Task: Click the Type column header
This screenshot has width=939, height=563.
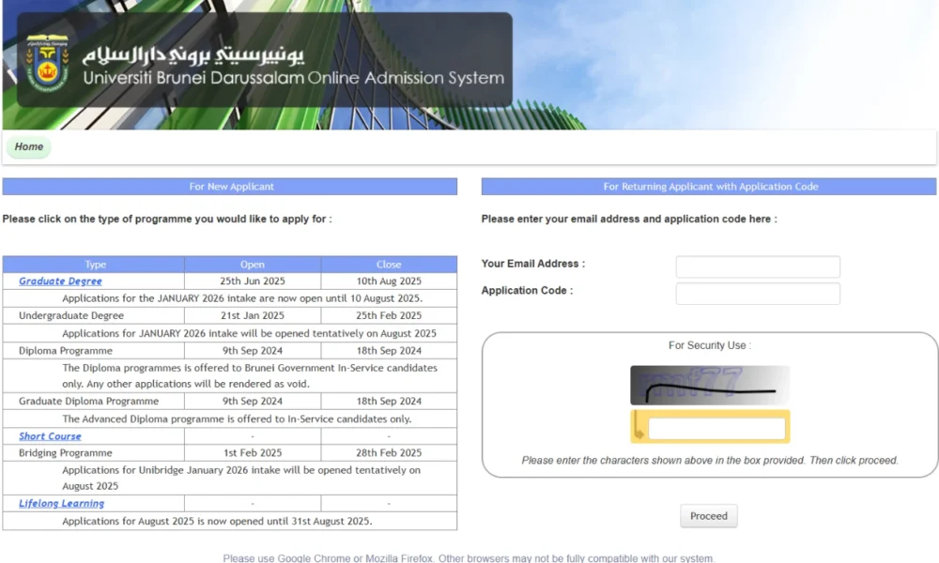Action: tap(94, 265)
